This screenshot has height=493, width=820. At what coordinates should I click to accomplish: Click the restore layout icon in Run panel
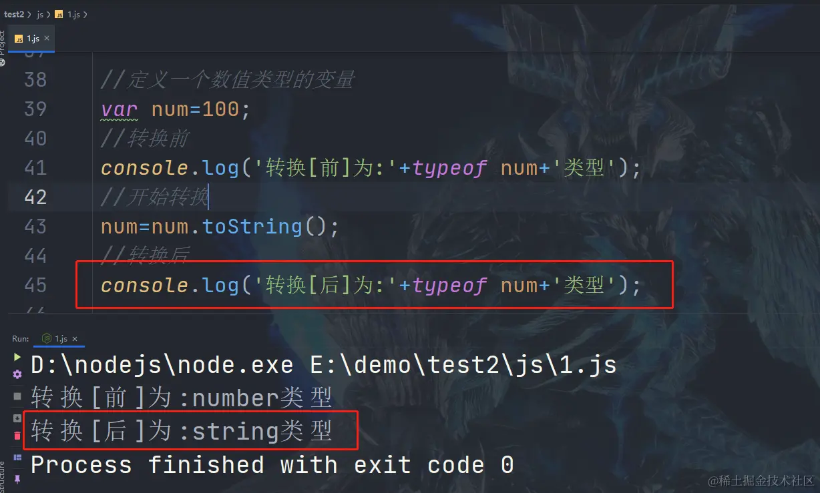click(17, 458)
